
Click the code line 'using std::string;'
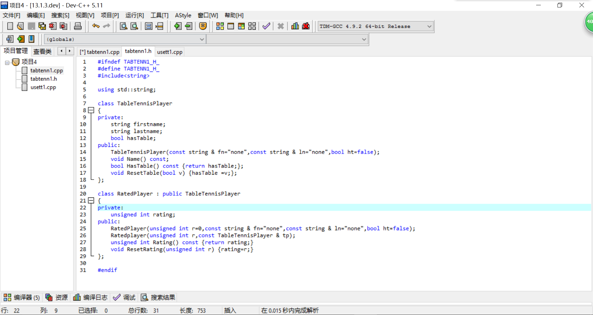click(x=127, y=89)
